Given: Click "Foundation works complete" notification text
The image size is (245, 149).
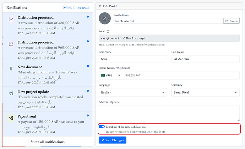Looking at the screenshot, I should point(50,100).
